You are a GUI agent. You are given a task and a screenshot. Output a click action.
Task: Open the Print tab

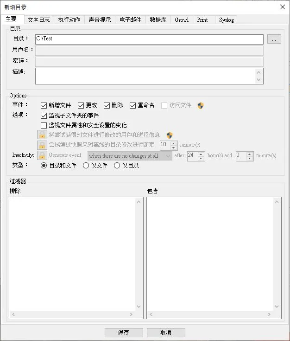[204, 20]
